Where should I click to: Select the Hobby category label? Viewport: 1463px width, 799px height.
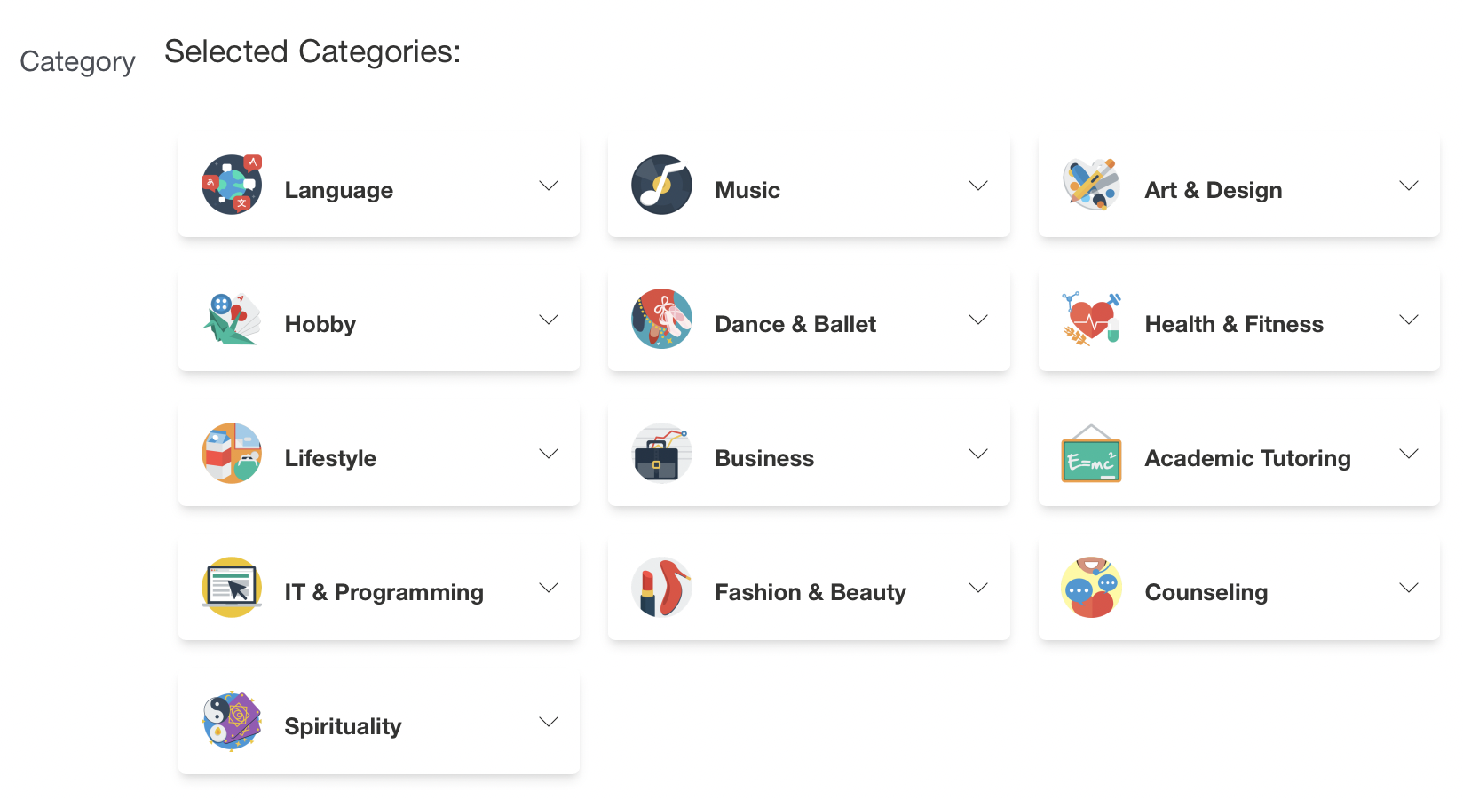click(320, 324)
